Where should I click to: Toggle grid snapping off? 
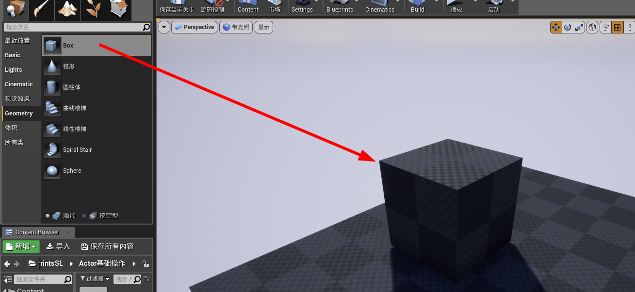[617, 27]
